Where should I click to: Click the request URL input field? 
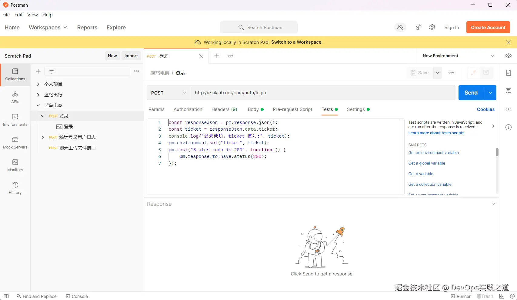pos(323,93)
